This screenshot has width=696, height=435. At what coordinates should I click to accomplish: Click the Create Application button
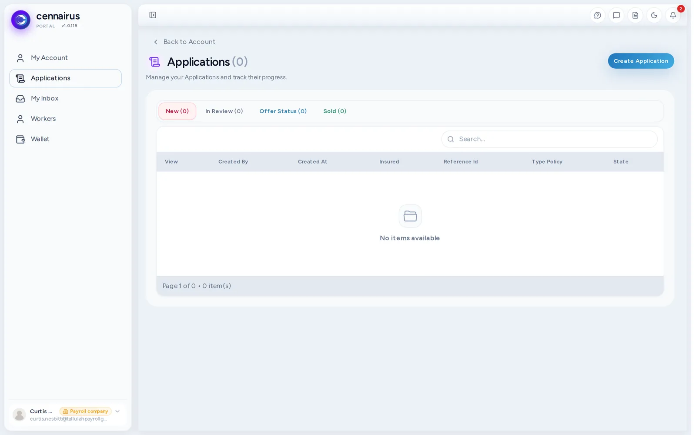click(641, 61)
